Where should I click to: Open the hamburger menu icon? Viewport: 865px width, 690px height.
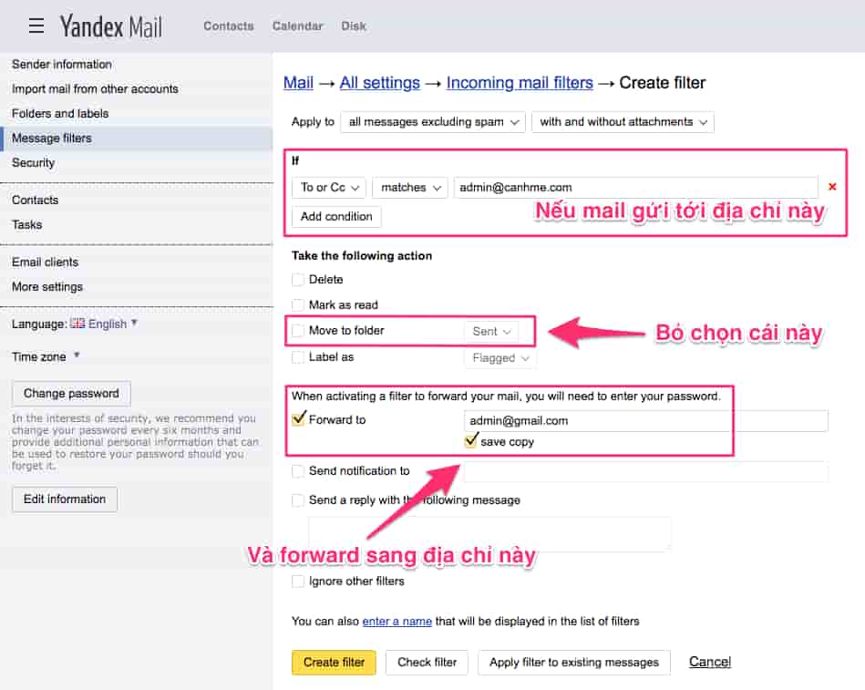point(36,26)
